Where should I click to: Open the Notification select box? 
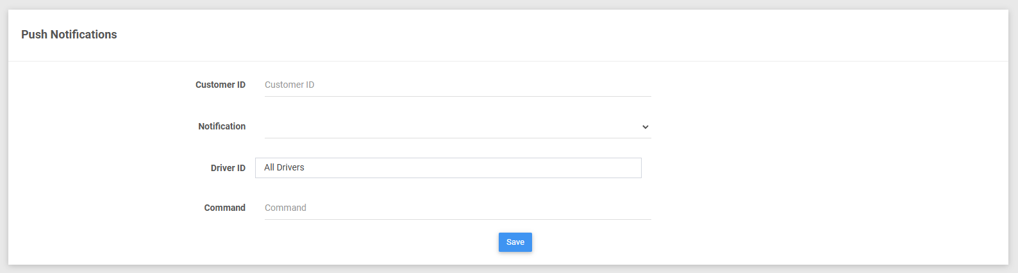click(x=458, y=127)
